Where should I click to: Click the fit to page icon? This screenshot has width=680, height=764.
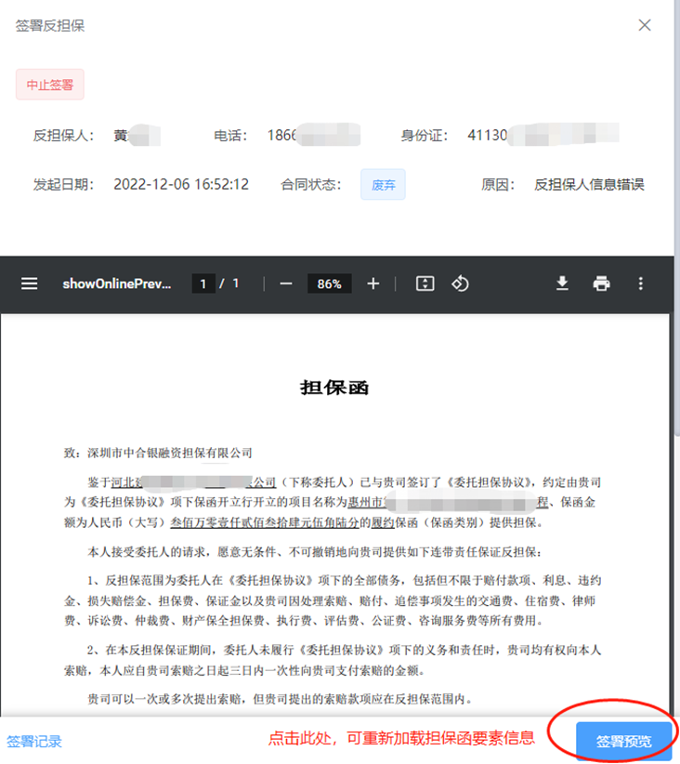click(x=425, y=283)
